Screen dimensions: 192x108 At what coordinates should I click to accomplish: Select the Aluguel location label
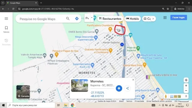[x=63, y=83]
